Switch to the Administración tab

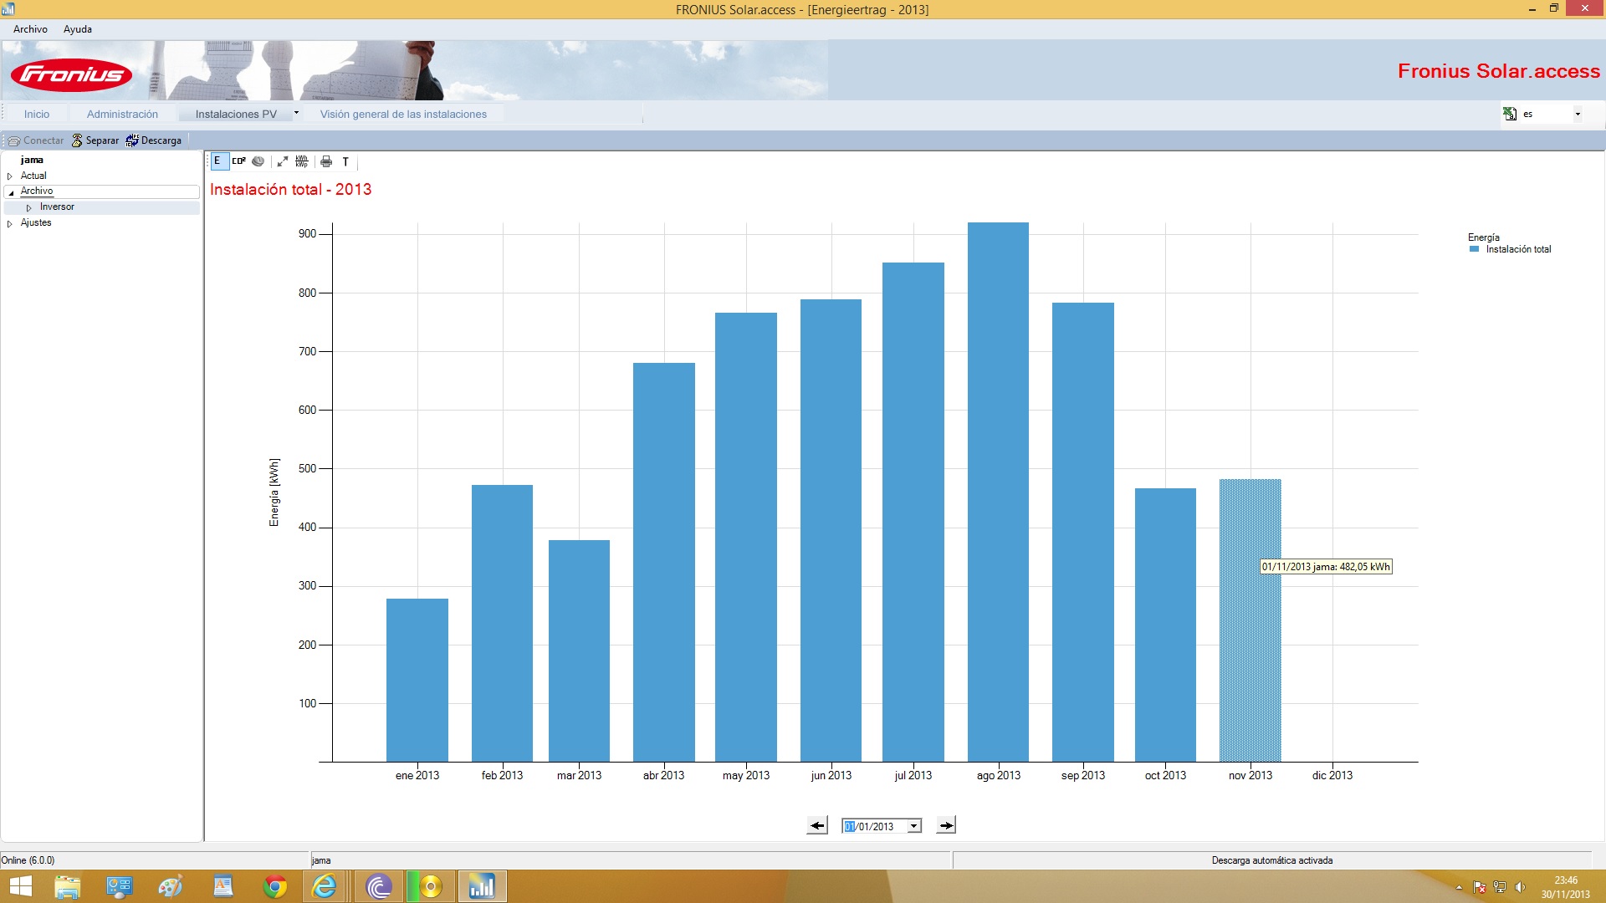122,115
